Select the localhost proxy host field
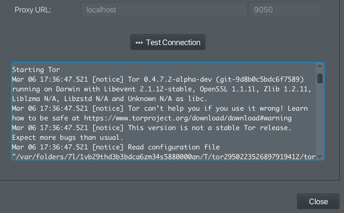 [x=164, y=10]
